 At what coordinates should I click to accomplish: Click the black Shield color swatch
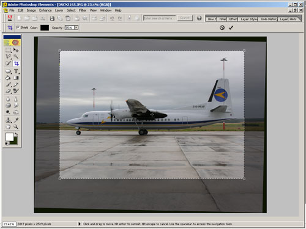[45, 27]
